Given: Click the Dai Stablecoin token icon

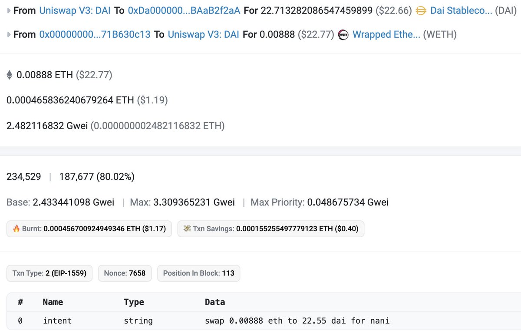Looking at the screenshot, I should coord(421,11).
